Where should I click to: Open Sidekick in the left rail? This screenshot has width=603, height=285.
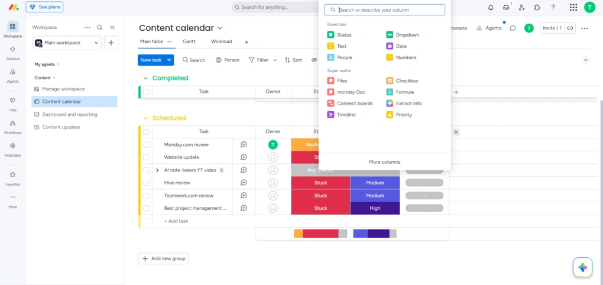[12, 53]
